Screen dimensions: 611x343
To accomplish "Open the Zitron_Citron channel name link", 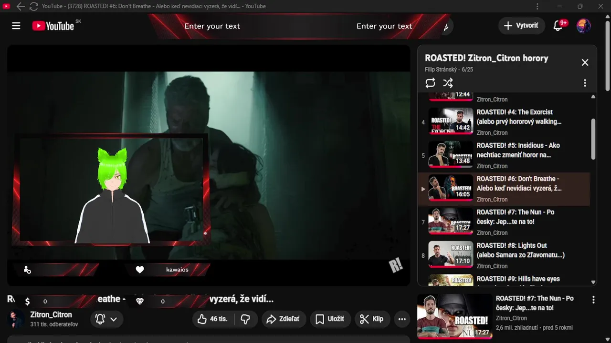I will (x=51, y=315).
